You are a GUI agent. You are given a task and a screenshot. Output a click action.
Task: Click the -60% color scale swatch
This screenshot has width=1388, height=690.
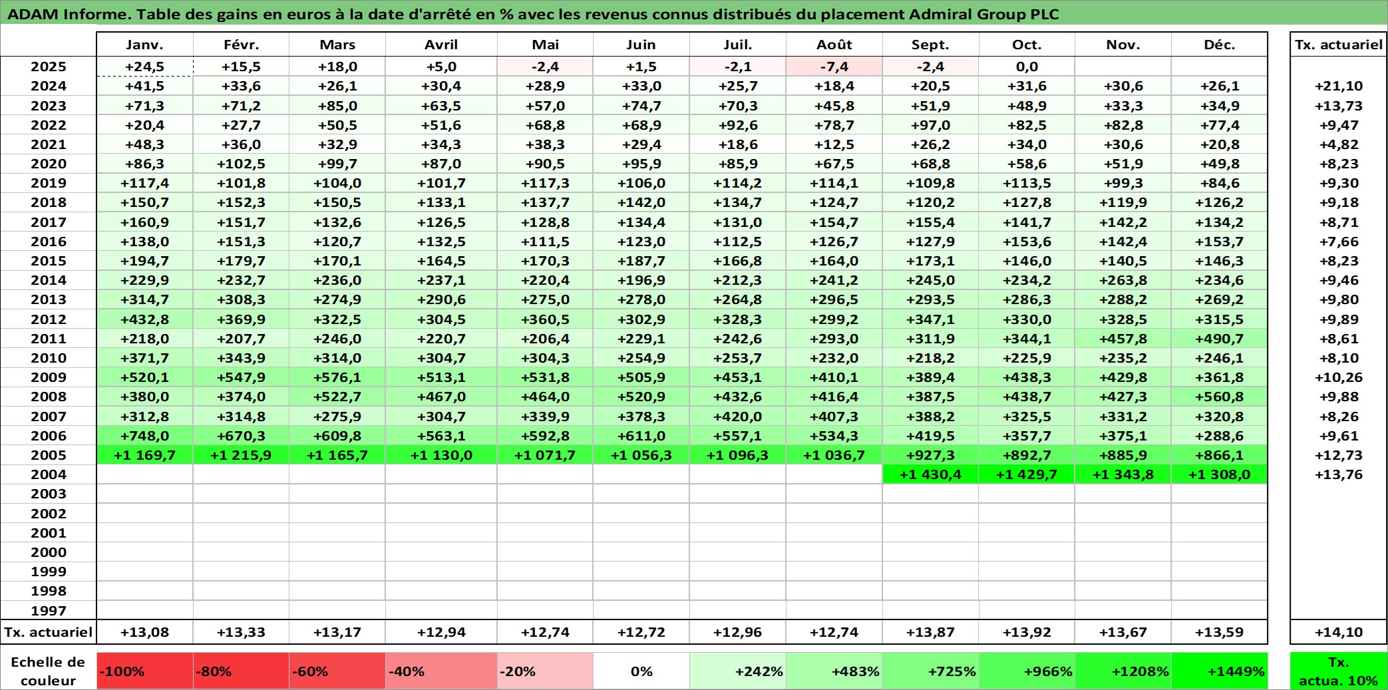pos(337,671)
